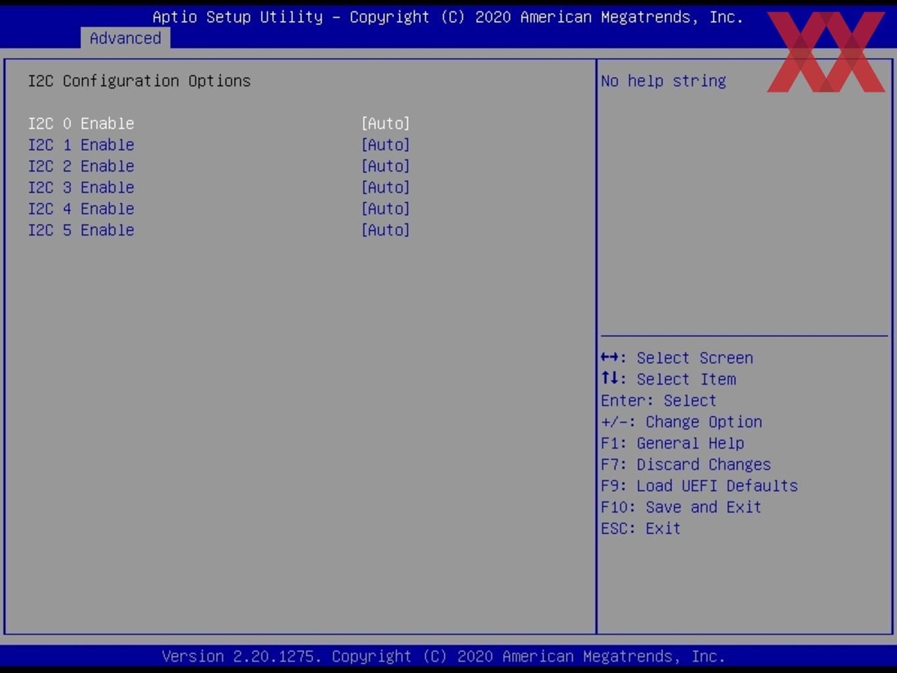Change the [Auto] value for I2C 1

[x=386, y=144]
